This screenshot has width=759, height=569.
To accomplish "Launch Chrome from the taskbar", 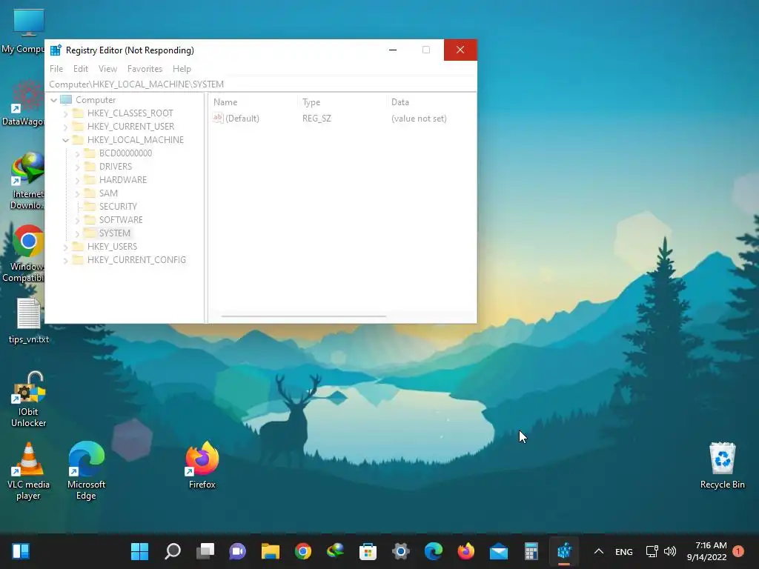I will [x=303, y=551].
